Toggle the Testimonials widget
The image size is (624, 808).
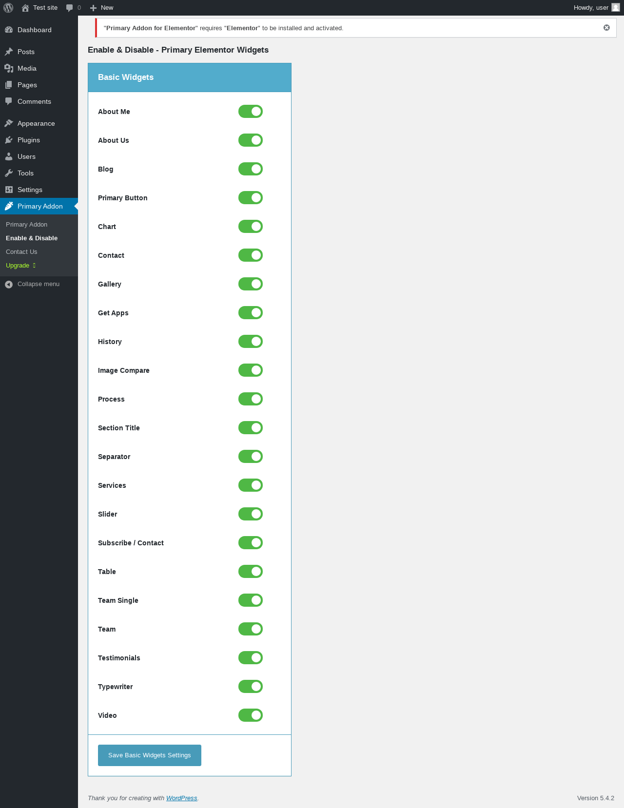(x=251, y=658)
